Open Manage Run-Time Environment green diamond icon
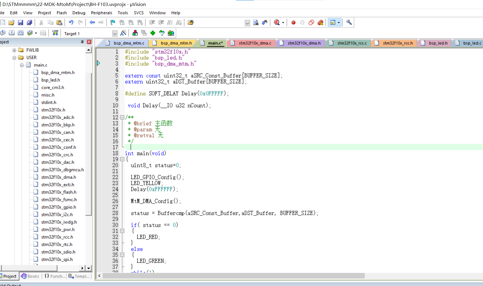Image resolution: width=483 pixels, height=286 pixels. [153, 33]
